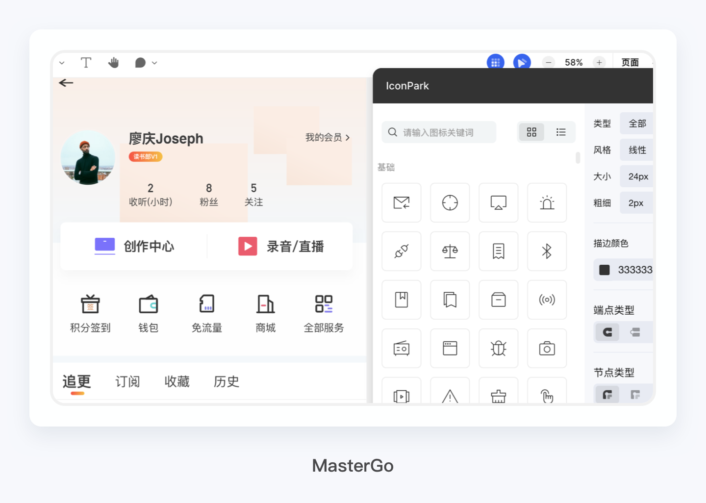The width and height of the screenshot is (706, 503).
Task: Click the camera icon in IconPark grid
Action: click(x=547, y=348)
